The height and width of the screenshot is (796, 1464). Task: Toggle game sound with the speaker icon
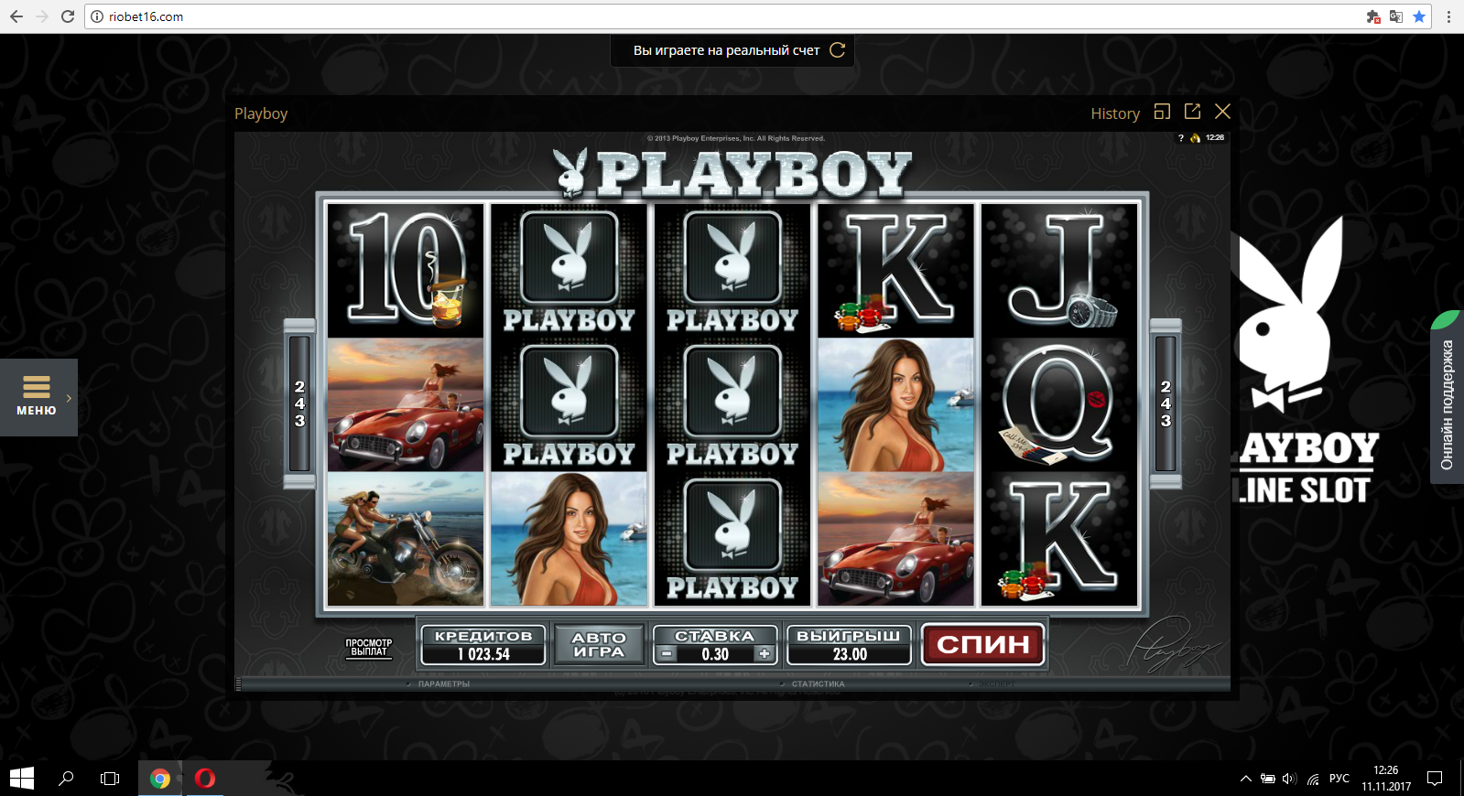(x=1195, y=138)
